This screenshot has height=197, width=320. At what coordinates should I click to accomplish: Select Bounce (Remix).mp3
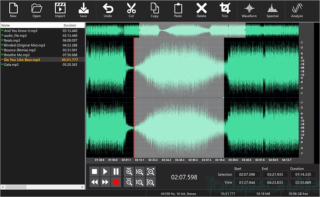(x=42, y=50)
